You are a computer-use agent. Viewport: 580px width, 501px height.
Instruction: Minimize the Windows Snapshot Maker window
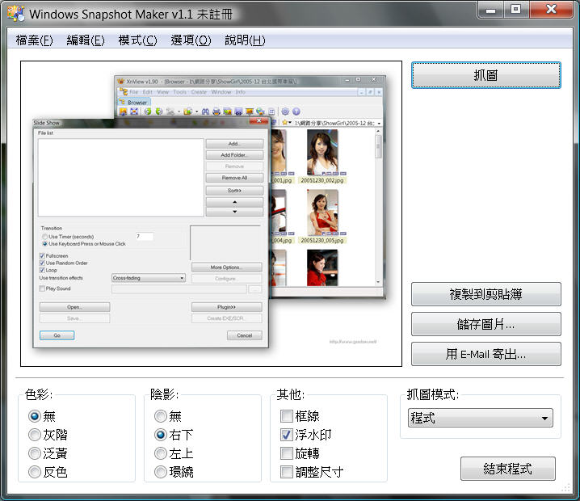point(490,9)
